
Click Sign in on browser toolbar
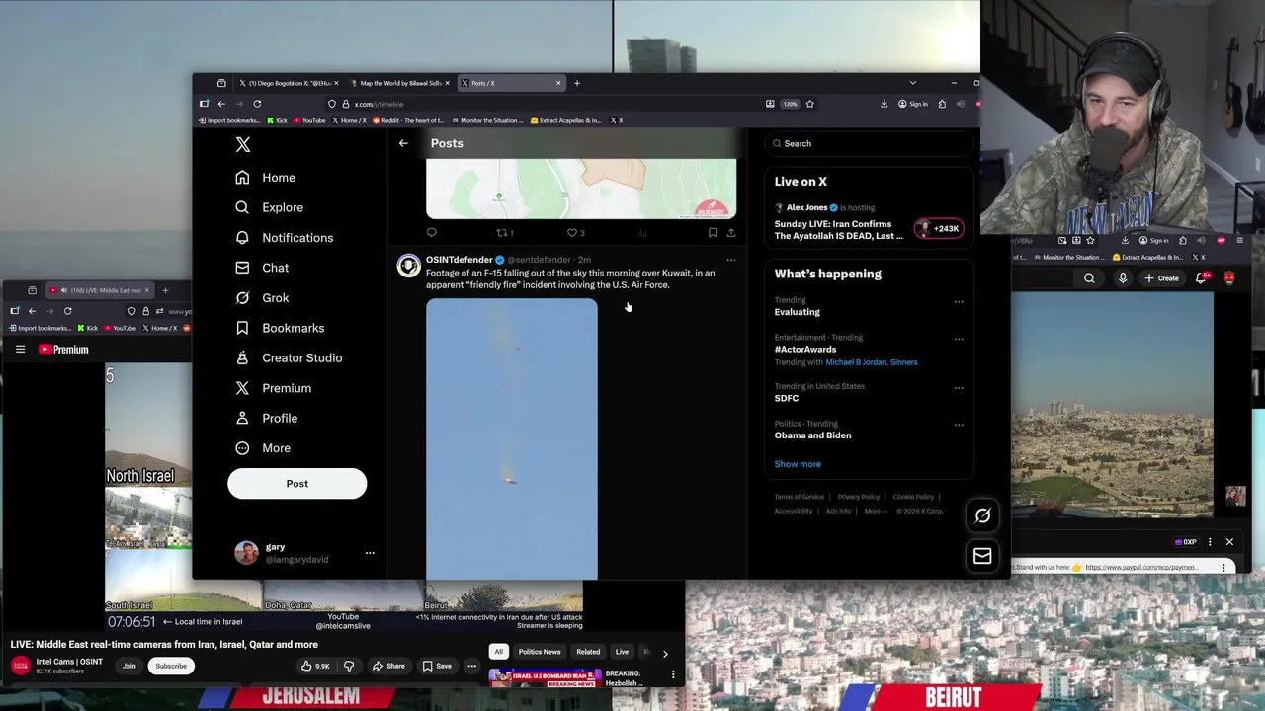point(913,104)
